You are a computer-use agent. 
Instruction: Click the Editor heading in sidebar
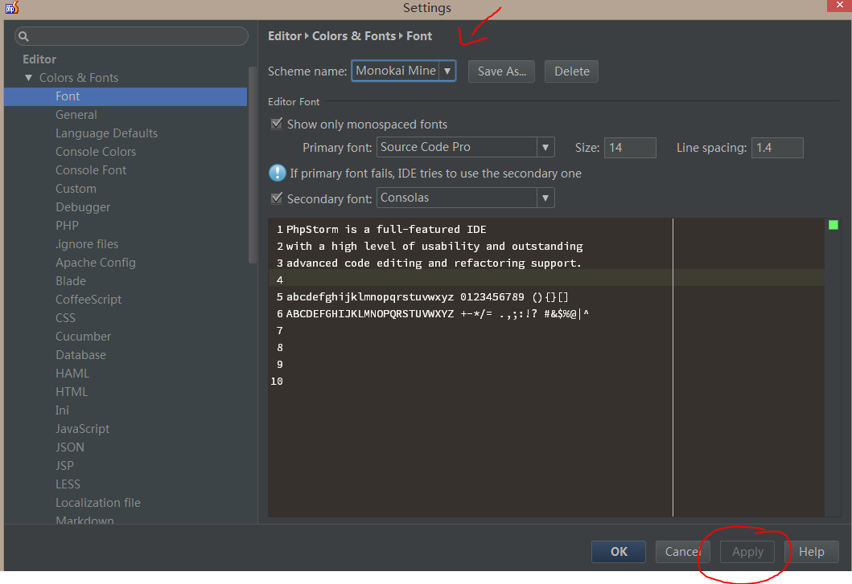point(39,59)
